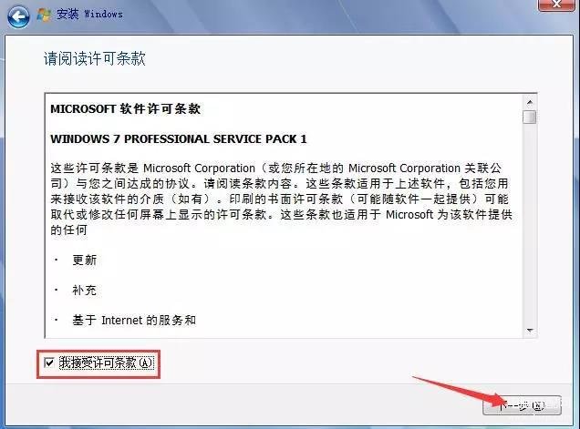Click the Microsoft Corporation license paragraph
Screen dimensions: 580x429
282,199
